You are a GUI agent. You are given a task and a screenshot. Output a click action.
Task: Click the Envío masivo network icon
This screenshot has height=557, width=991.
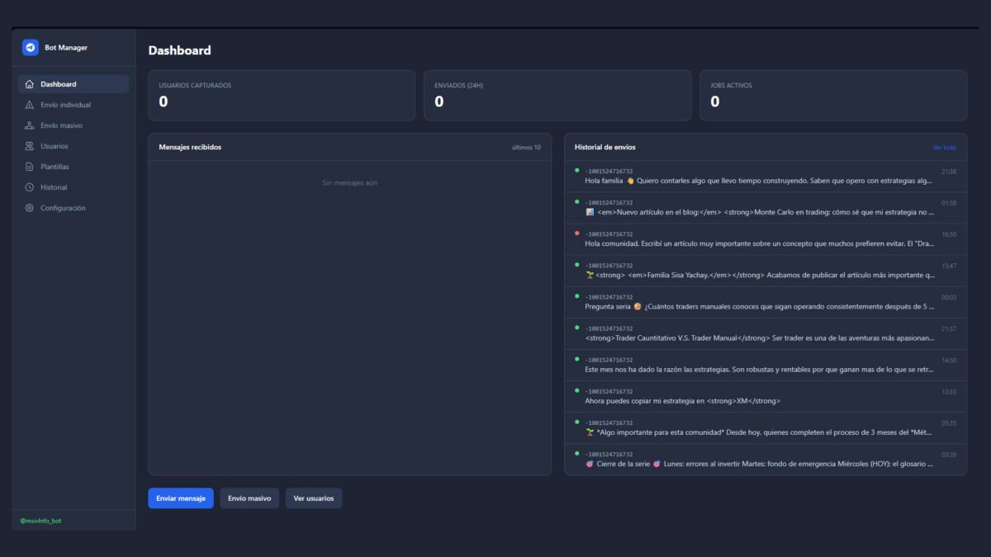click(x=30, y=125)
